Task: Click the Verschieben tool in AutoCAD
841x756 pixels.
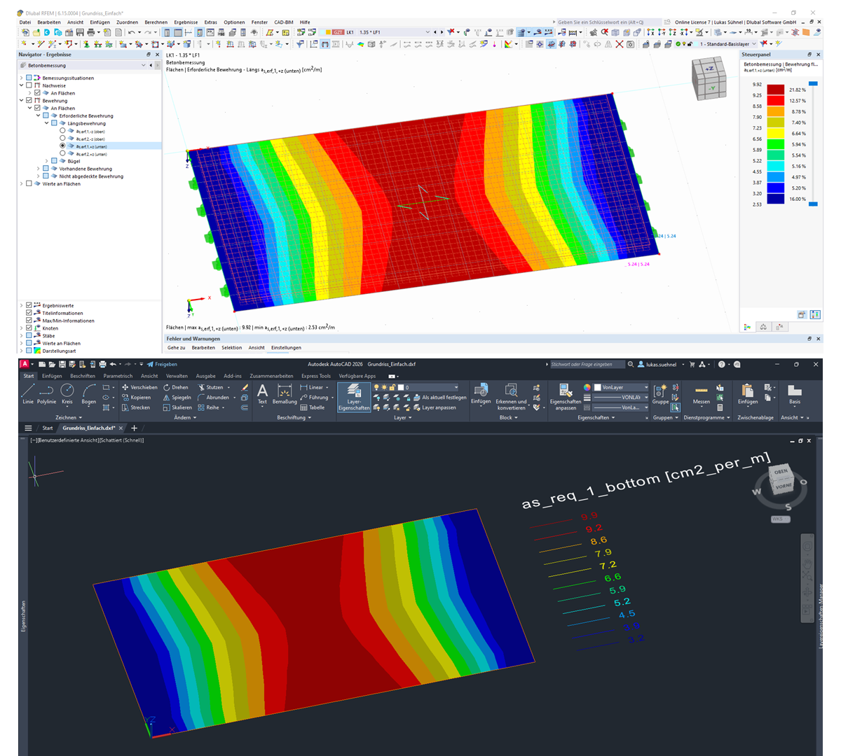Action: point(139,387)
